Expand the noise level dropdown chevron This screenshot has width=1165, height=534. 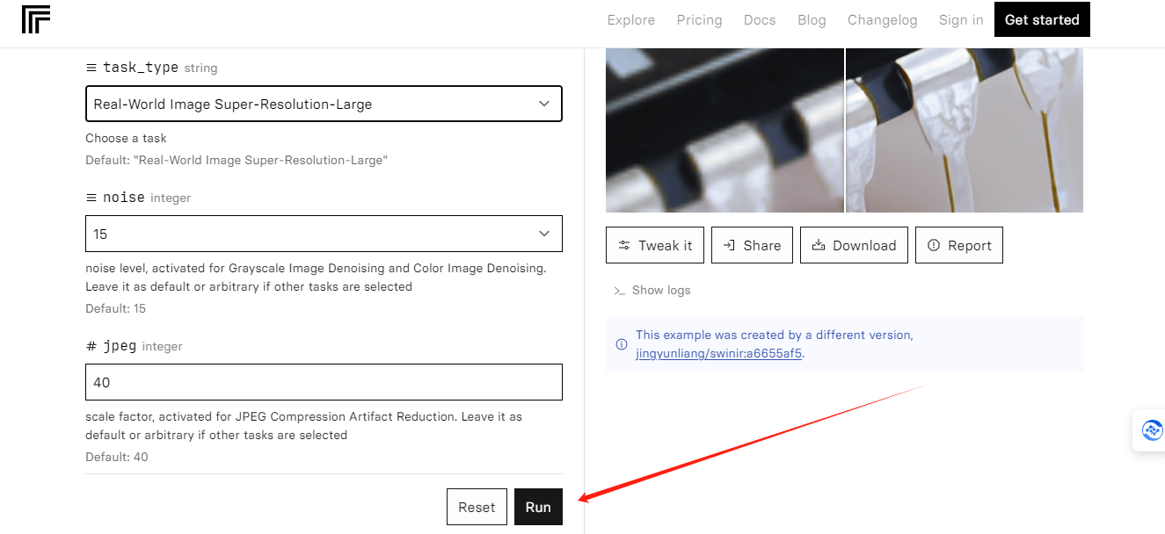pos(543,234)
